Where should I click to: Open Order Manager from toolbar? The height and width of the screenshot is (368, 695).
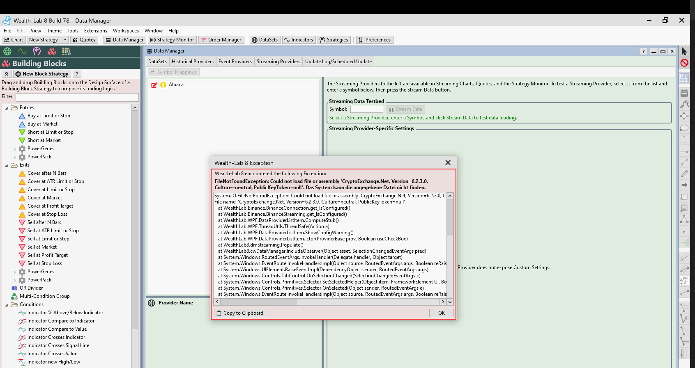click(221, 40)
